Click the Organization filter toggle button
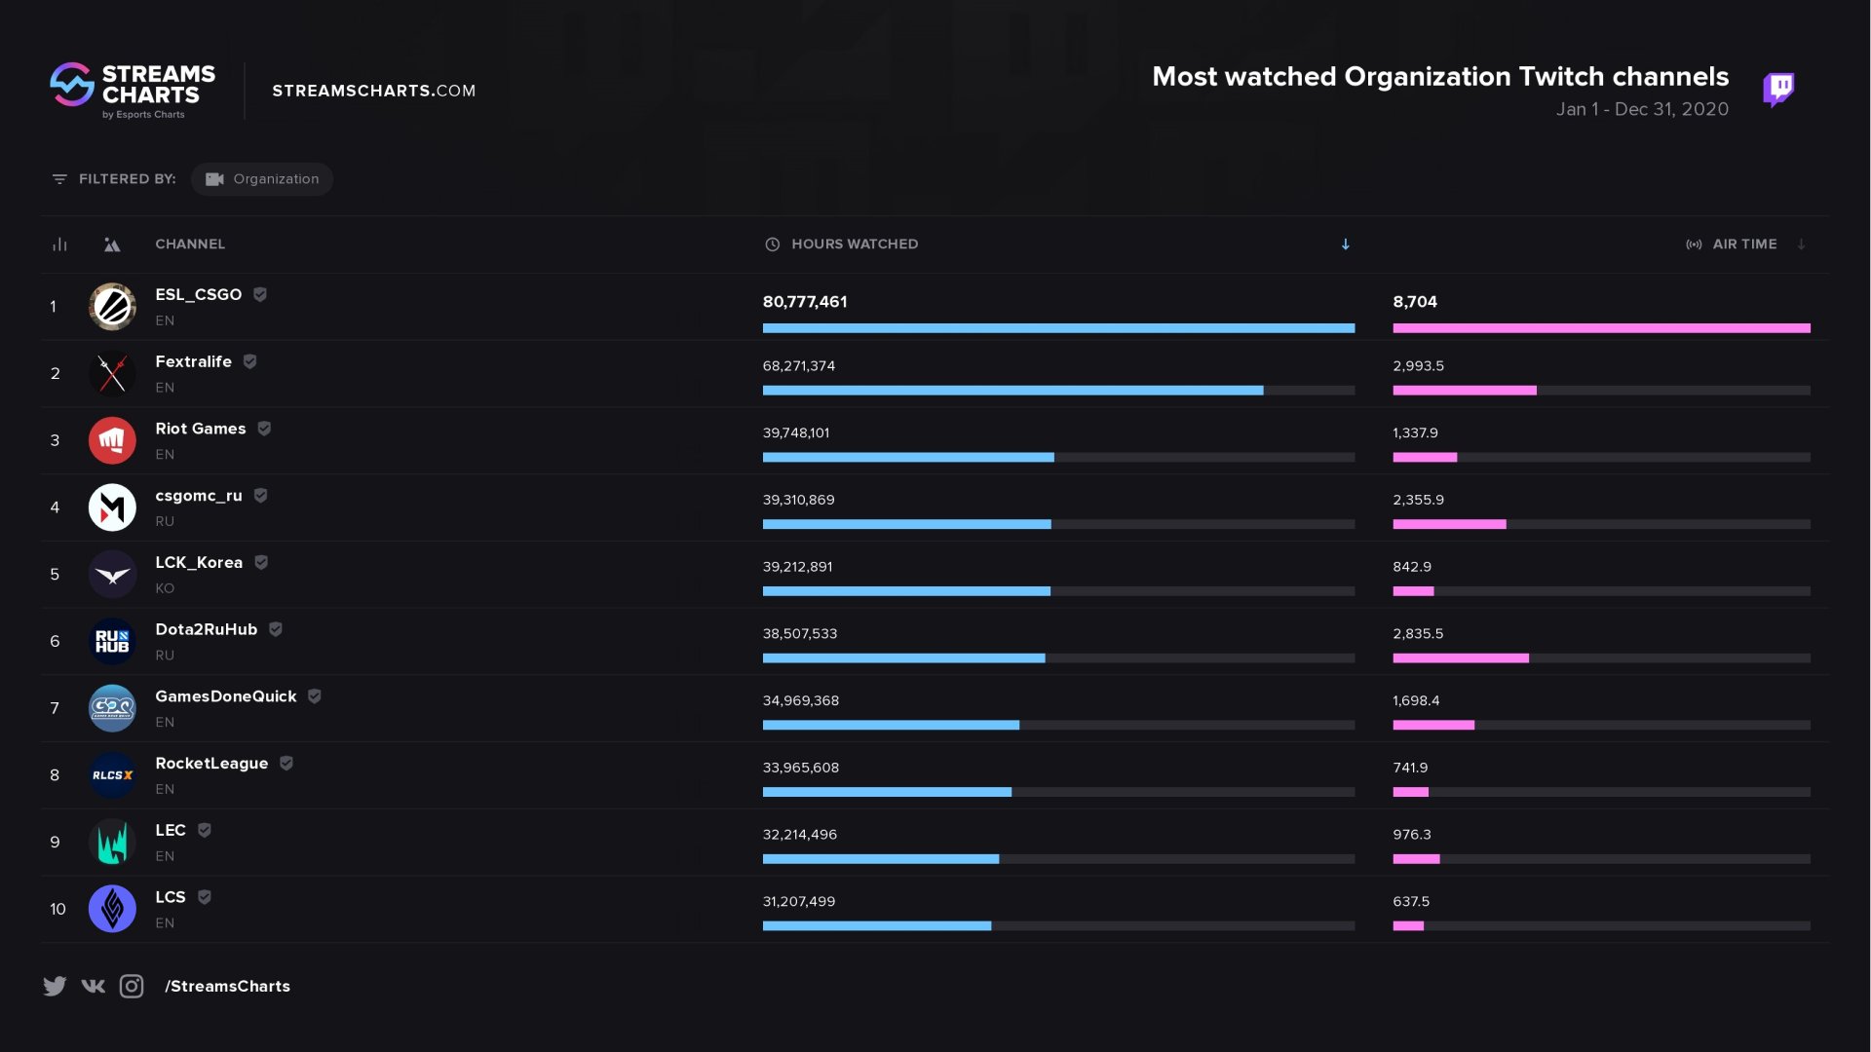The width and height of the screenshot is (1871, 1052). tap(261, 178)
